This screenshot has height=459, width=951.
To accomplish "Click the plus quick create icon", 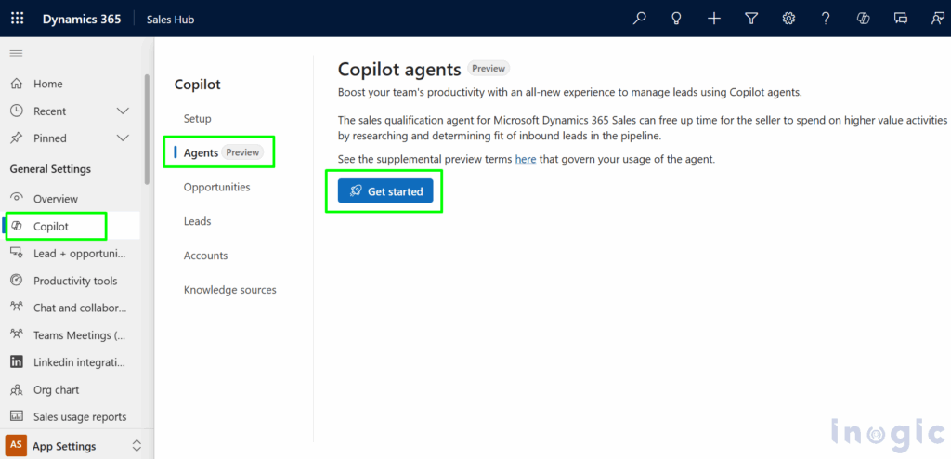I will (714, 19).
